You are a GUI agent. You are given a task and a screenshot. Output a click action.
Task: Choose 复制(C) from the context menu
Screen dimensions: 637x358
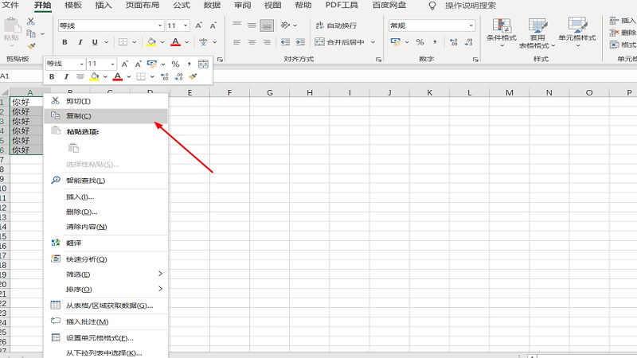click(78, 116)
